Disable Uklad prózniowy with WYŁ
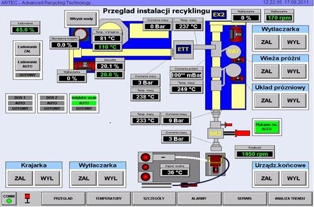 293,100
